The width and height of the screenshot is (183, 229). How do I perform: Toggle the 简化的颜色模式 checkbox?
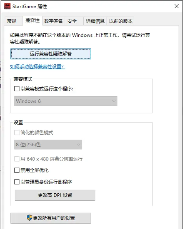[17, 132]
